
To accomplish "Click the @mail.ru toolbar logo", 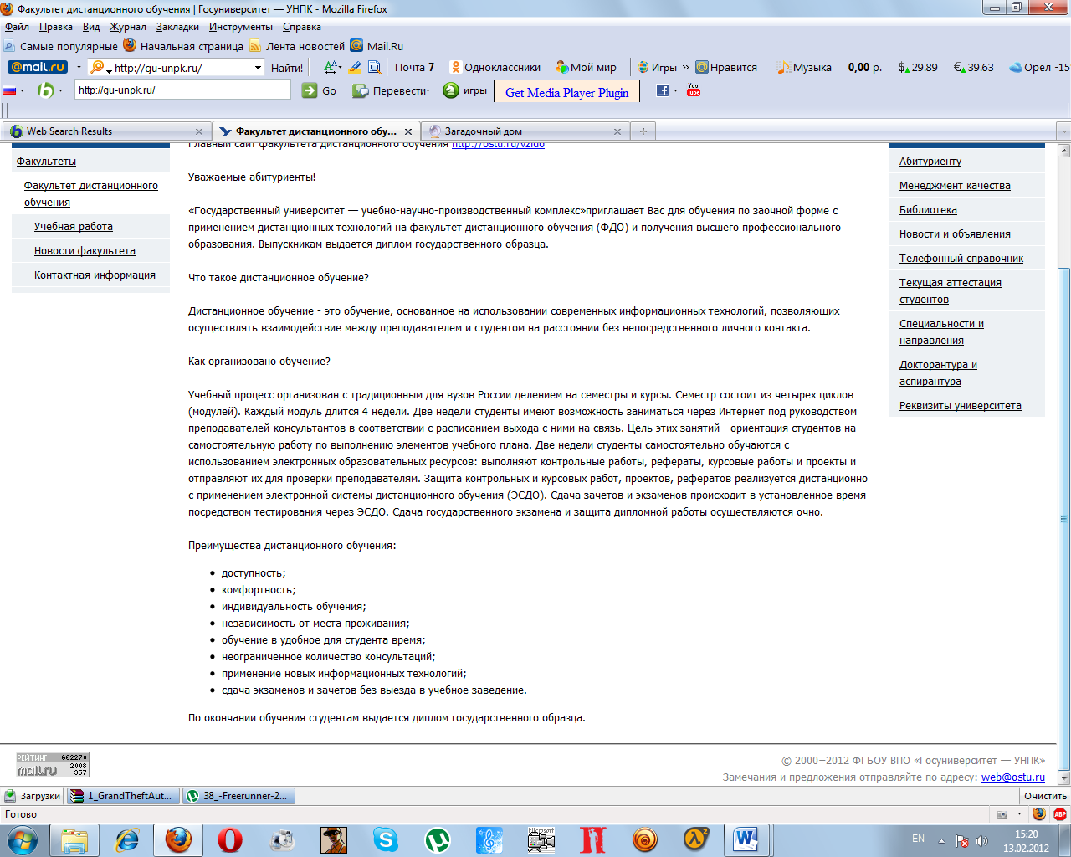I will coord(37,67).
